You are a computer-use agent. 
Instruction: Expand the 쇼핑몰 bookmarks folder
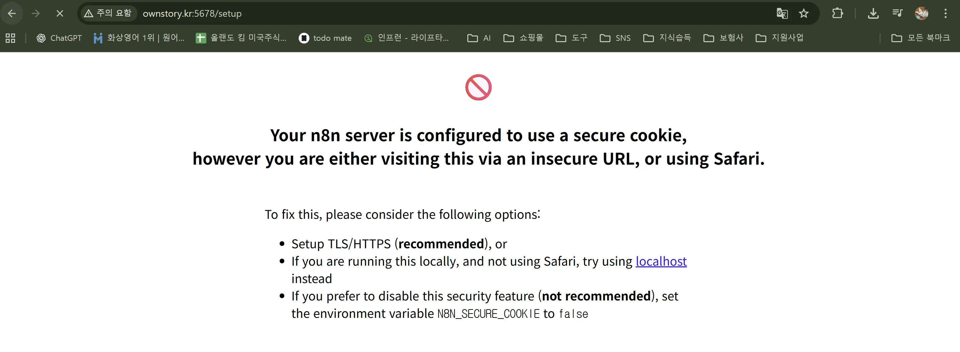(x=523, y=38)
